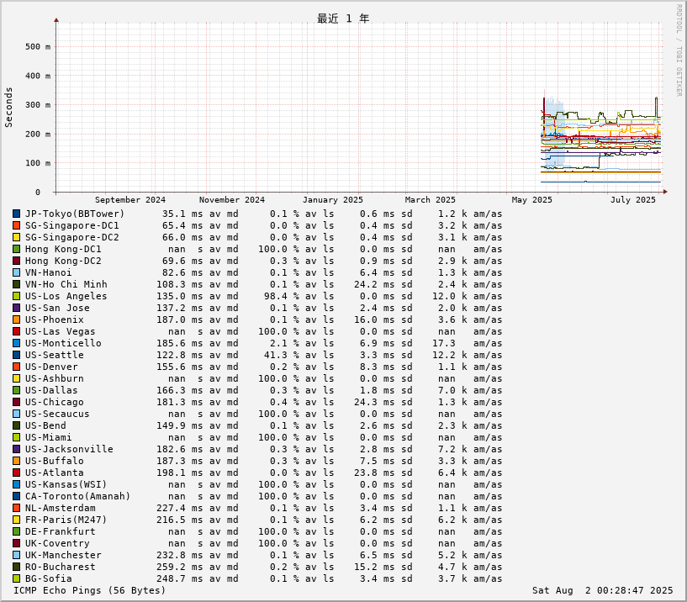Select the US-Las Vegas legend label
687x602 pixels.
click(60, 331)
